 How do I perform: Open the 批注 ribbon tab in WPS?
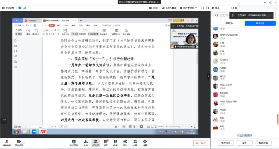click(x=66, y=25)
